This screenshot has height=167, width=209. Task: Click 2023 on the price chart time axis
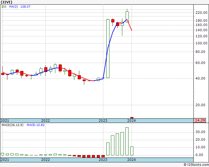[103, 121]
